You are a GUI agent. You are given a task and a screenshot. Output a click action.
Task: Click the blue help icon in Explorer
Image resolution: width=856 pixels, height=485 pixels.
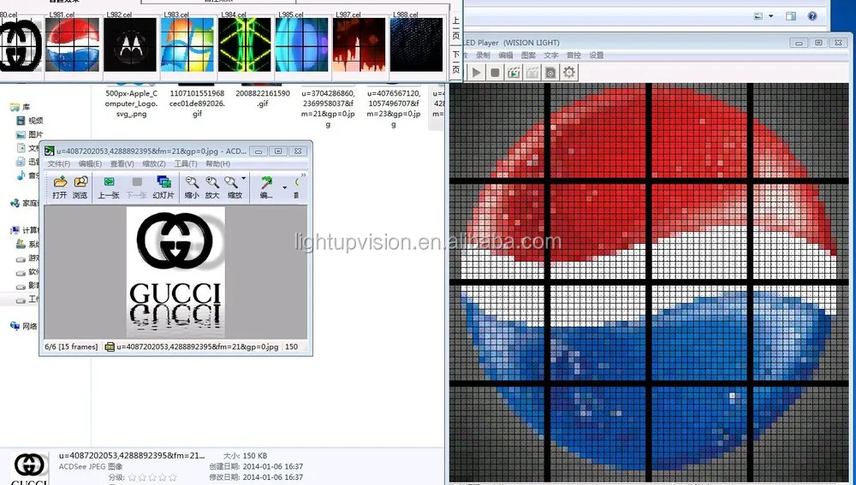pos(812,16)
